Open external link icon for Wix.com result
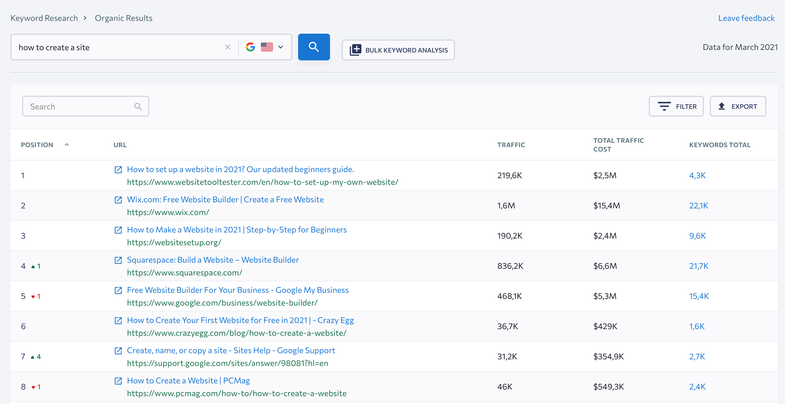The image size is (785, 404). coord(118,200)
